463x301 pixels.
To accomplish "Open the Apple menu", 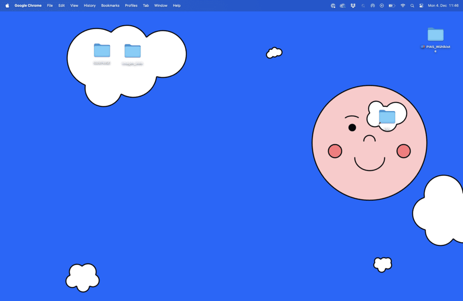I will pos(7,5).
